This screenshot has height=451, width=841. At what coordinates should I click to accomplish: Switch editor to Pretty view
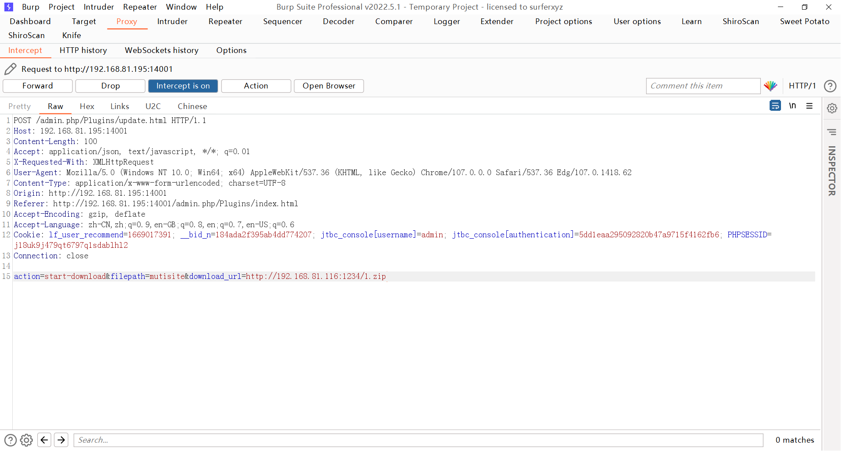click(x=19, y=106)
